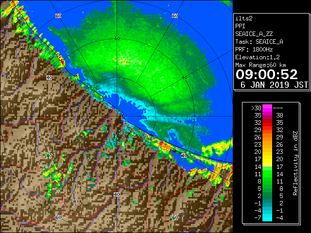Click the red-orange echo cluster on the southeast coast

coord(164,146)
